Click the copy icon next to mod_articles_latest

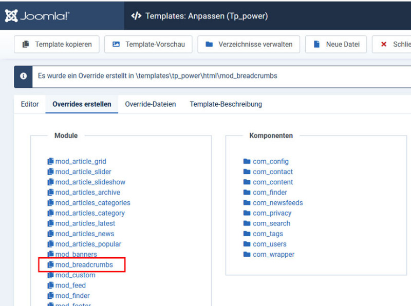click(50, 223)
